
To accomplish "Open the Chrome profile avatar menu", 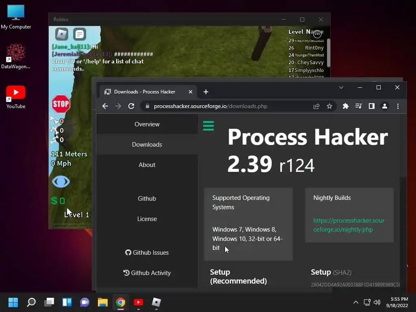I will tap(384, 106).
